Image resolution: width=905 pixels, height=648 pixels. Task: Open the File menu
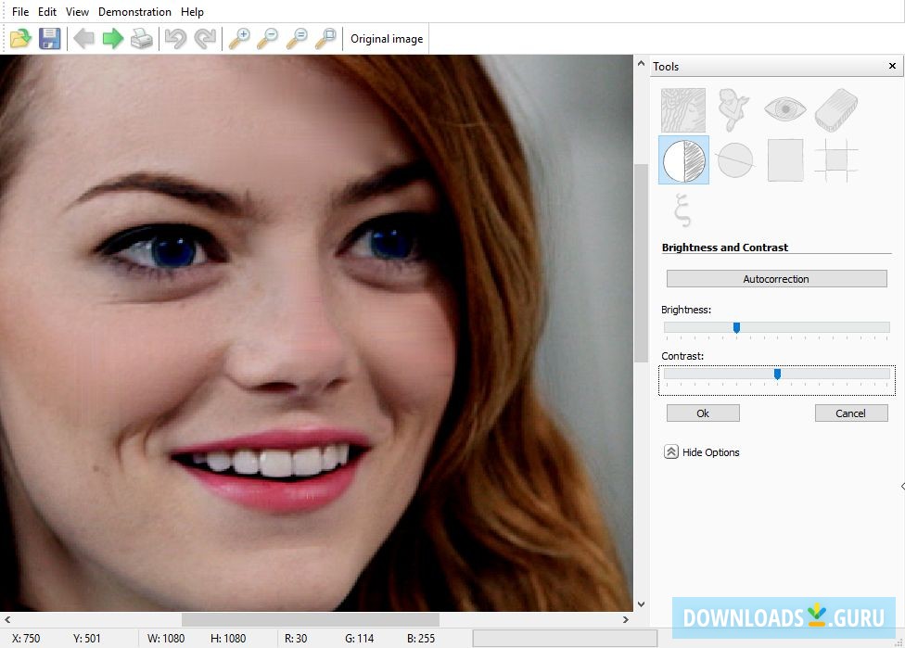click(20, 12)
